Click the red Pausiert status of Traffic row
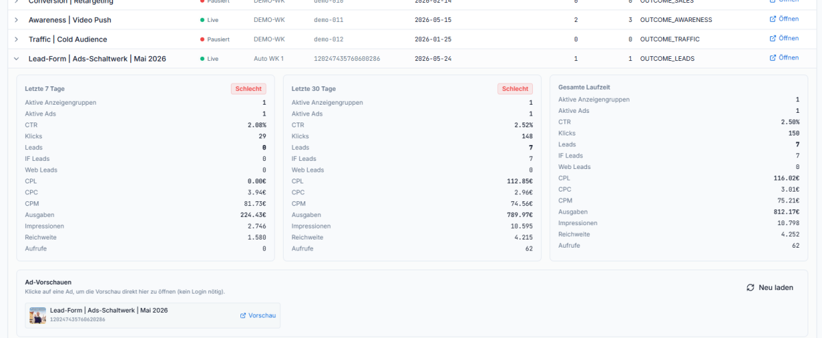 point(214,39)
